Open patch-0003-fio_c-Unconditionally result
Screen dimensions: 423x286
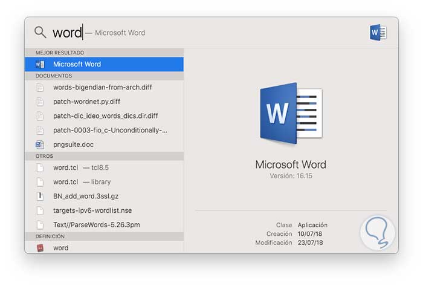[x=104, y=131]
